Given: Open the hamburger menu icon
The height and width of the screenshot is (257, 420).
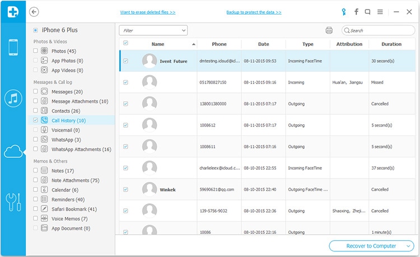Looking at the screenshot, I should pyautogui.click(x=380, y=12).
